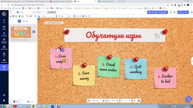Open uTorrent from the taskbar
The width and height of the screenshot is (193, 108).
tap(46, 106)
